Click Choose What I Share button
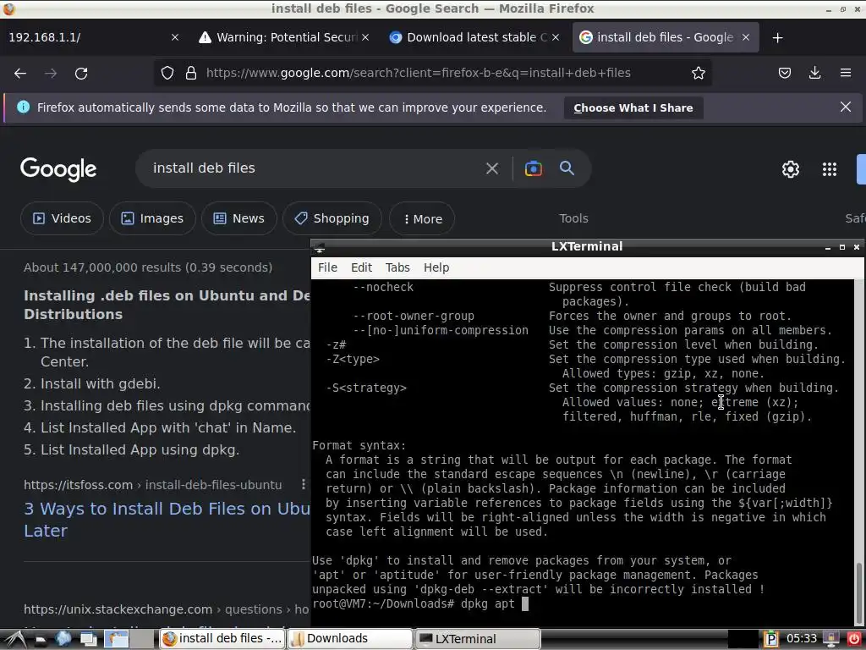Screen dimensions: 866x650 point(633,107)
